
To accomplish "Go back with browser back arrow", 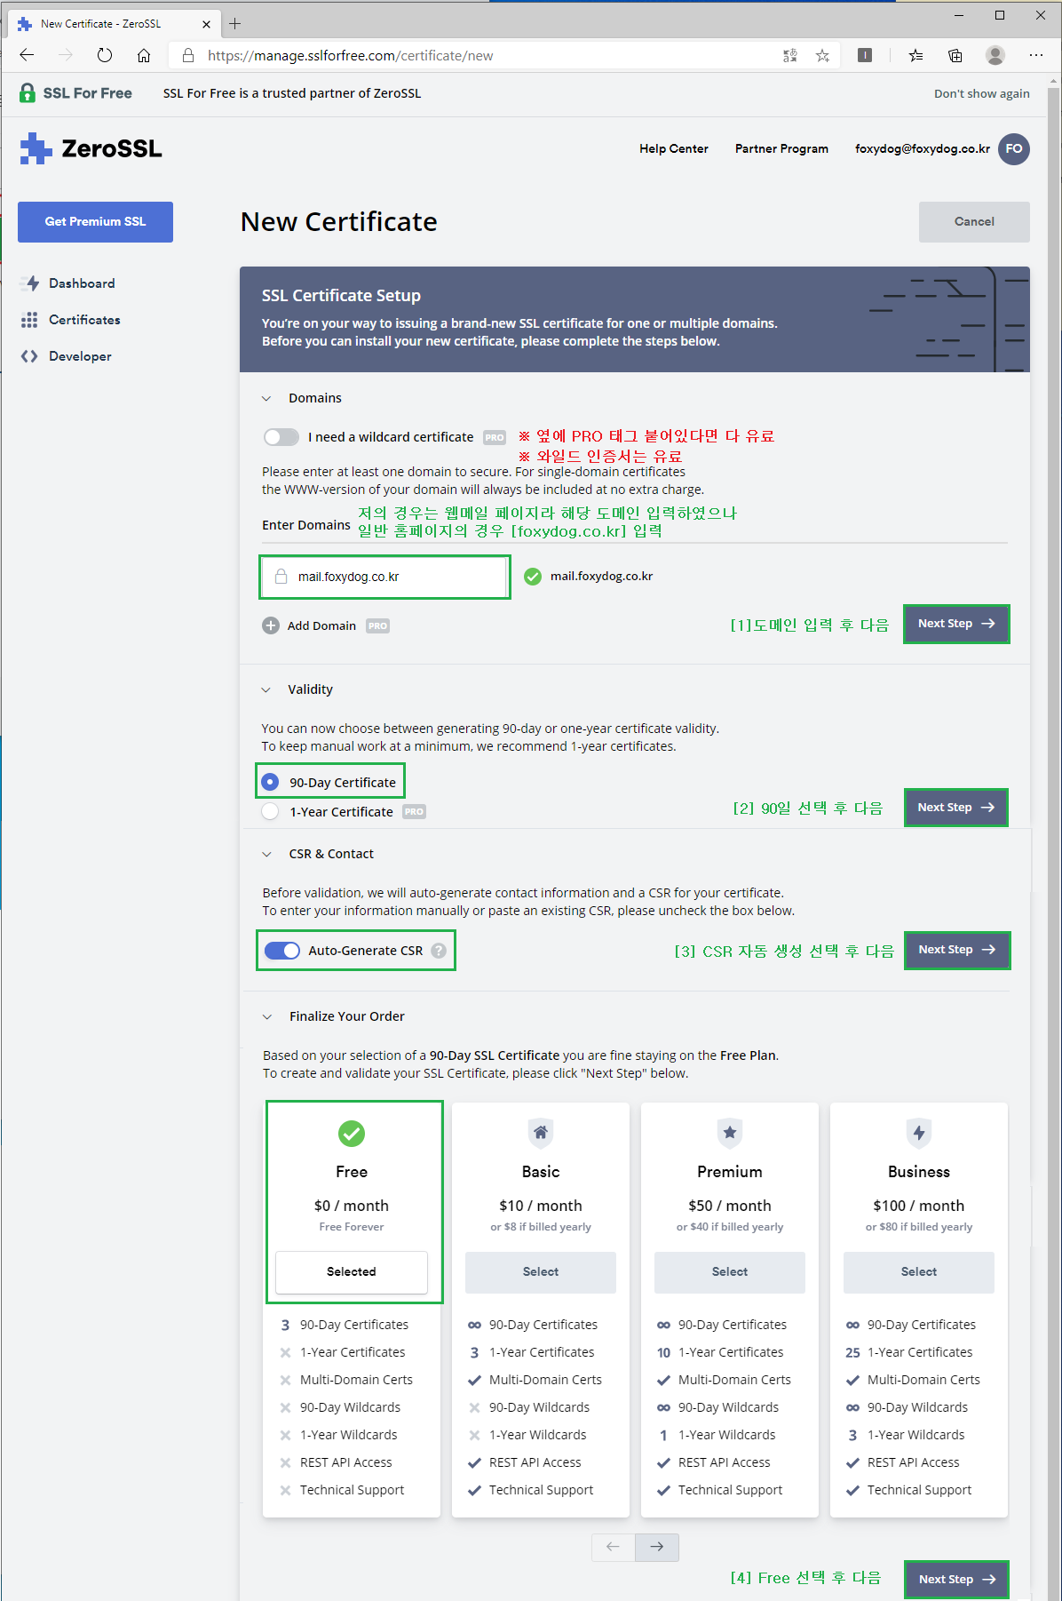I will tap(27, 55).
